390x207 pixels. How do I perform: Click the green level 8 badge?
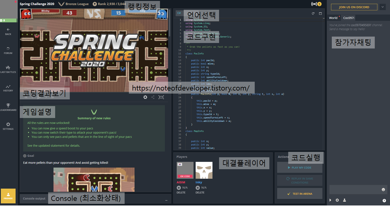pyautogui.click(x=8, y=20)
